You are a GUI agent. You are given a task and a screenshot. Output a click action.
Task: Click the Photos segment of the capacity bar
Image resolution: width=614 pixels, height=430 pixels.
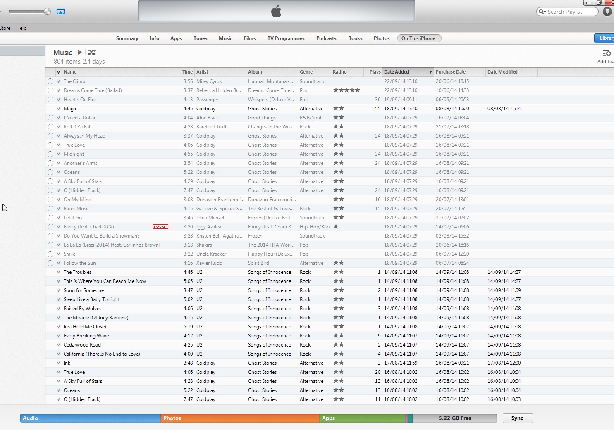240,418
